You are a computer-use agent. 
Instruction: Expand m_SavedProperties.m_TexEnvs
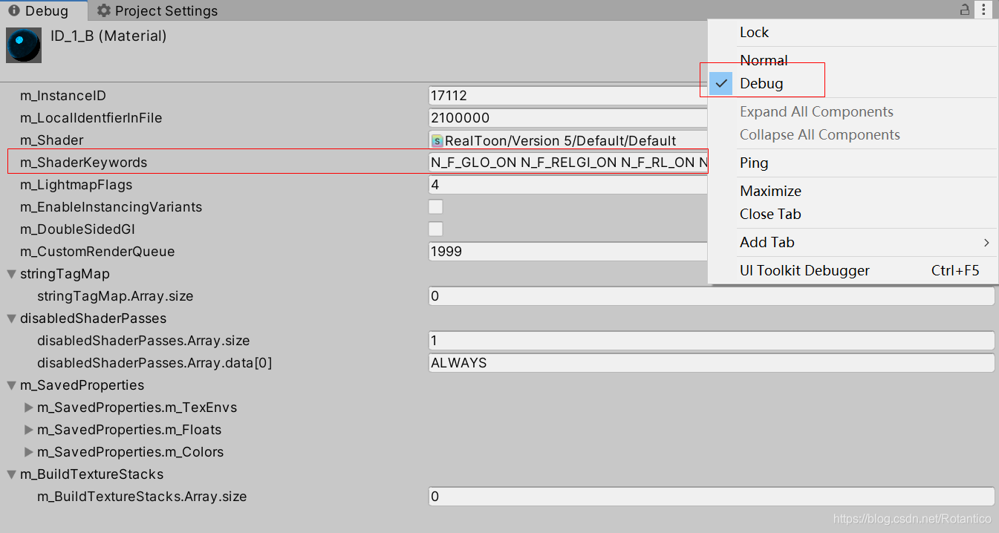click(x=29, y=407)
